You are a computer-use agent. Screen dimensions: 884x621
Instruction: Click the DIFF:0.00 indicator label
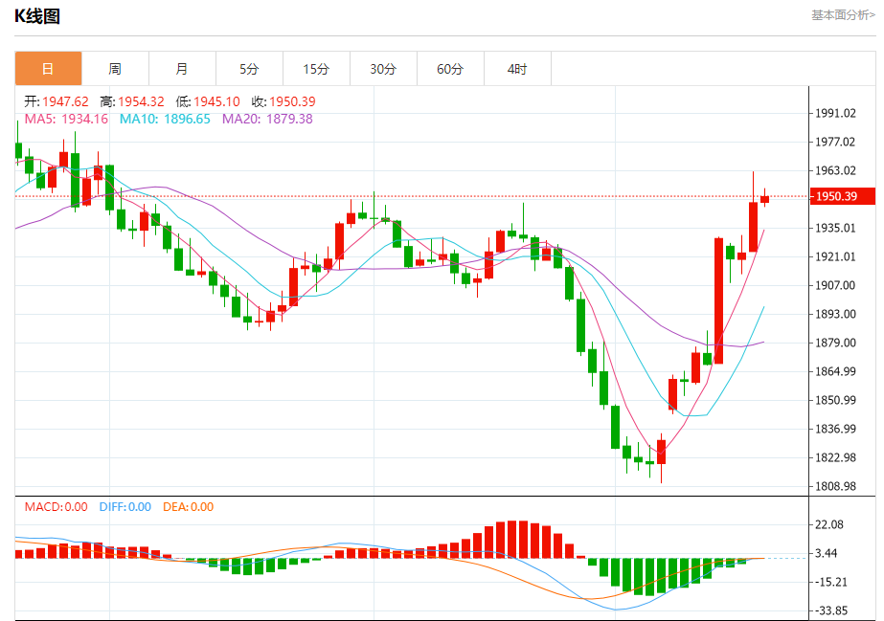125,507
